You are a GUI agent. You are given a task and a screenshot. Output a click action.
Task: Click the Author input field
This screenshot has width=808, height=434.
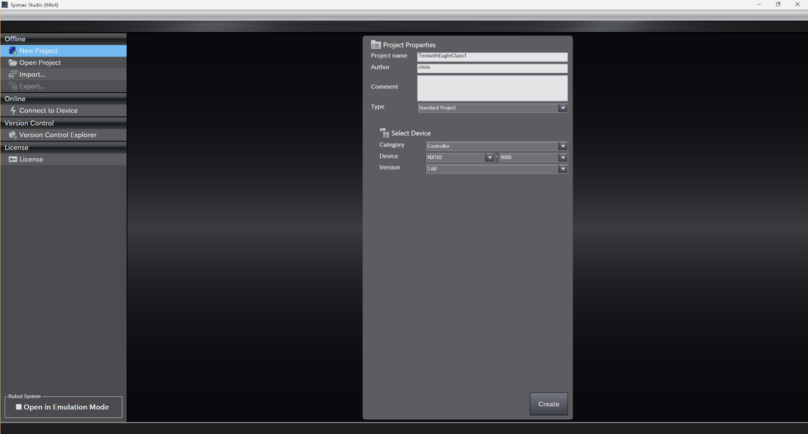pos(492,68)
